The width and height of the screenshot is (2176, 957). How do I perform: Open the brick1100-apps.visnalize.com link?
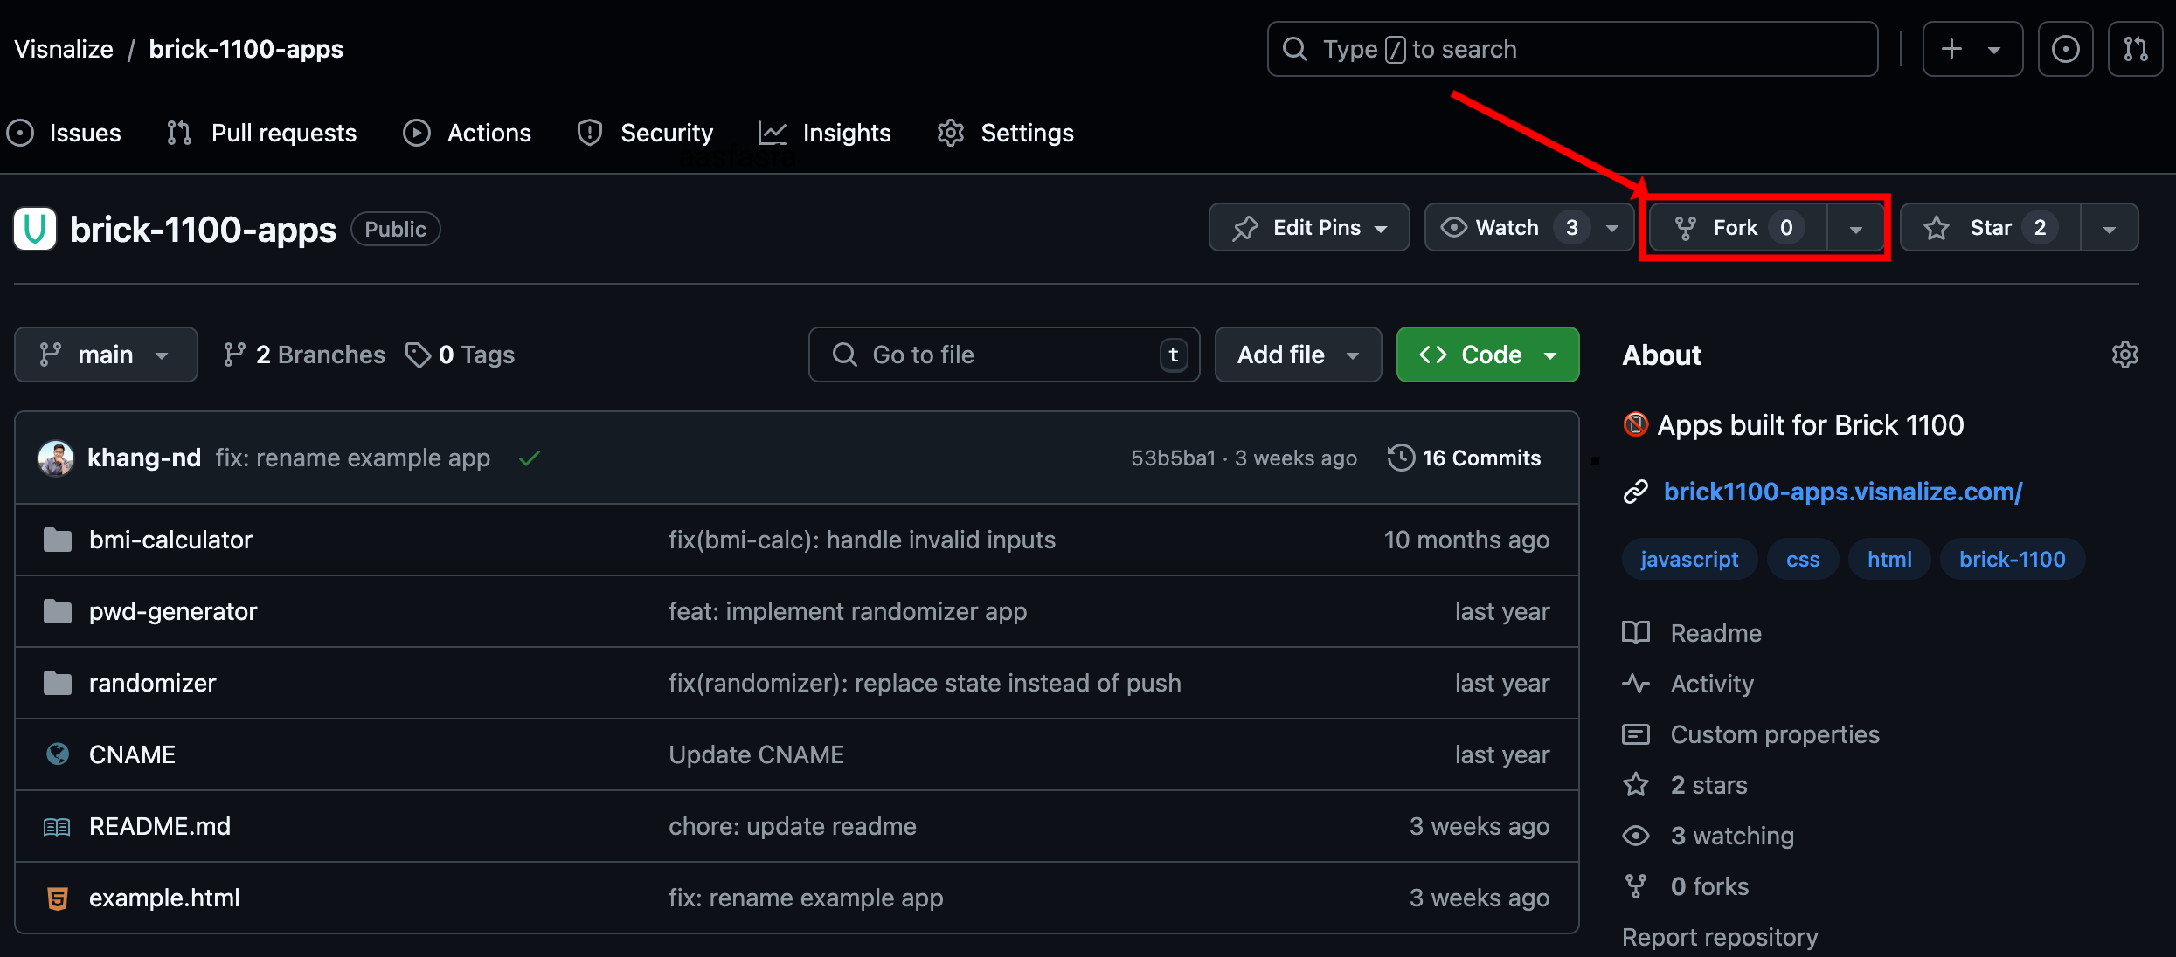1843,492
